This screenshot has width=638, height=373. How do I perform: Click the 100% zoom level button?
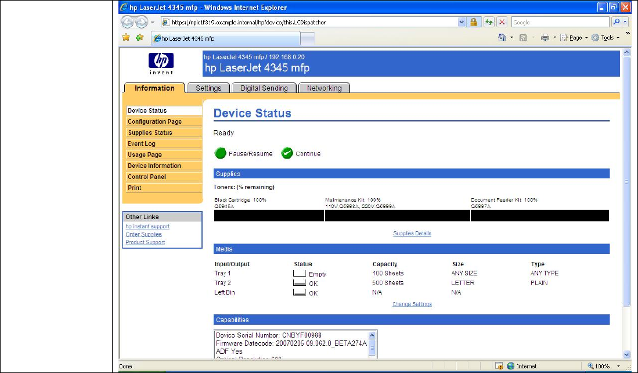click(598, 366)
